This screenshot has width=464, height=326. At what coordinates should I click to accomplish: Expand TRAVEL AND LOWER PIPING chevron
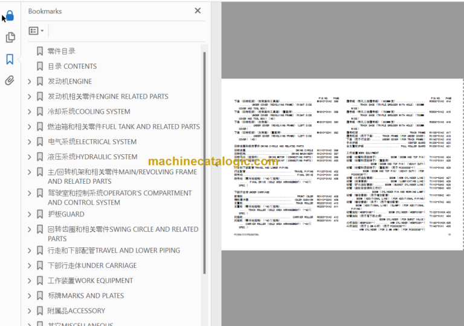pos(29,250)
